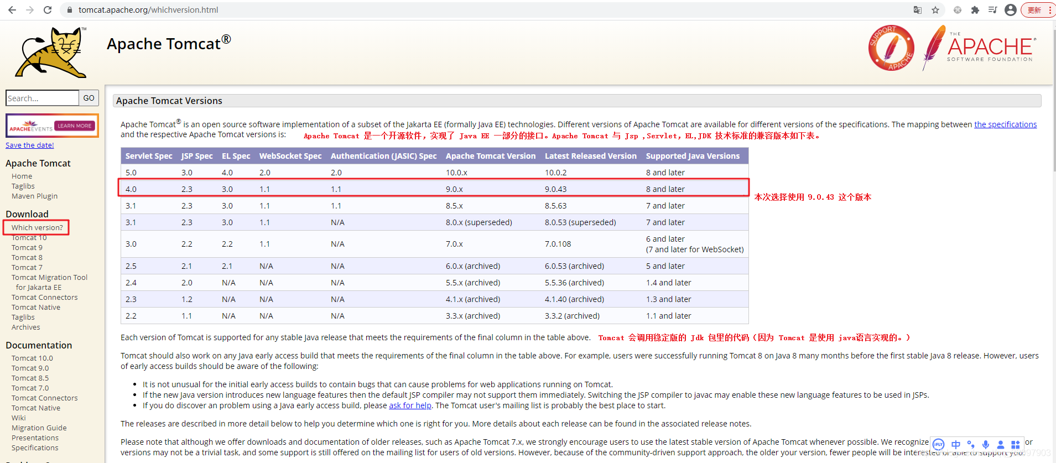Go to Home in sidebar
The width and height of the screenshot is (1056, 463).
point(22,176)
